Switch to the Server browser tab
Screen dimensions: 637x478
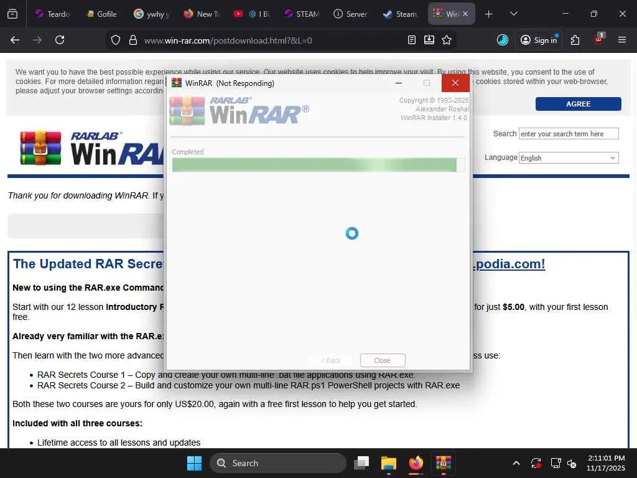pos(350,14)
